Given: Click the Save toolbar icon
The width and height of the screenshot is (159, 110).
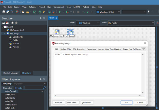Looking at the screenshot, I should pyautogui.click(x=35, y=12).
